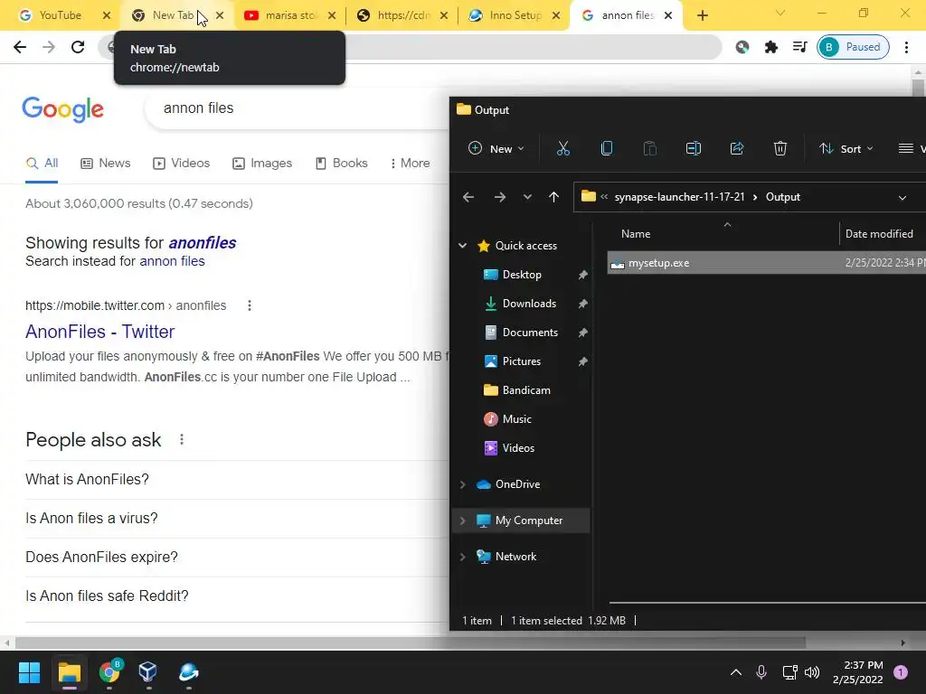Open Music in Quick access
Screen dimensions: 926x694
point(516,419)
